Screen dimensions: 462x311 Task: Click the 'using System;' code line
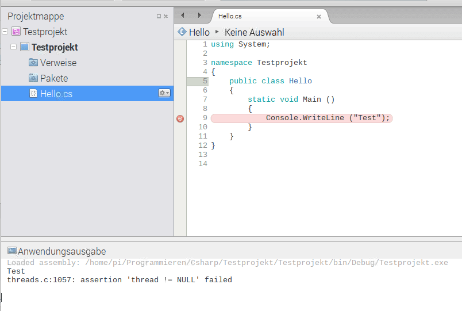pos(240,44)
